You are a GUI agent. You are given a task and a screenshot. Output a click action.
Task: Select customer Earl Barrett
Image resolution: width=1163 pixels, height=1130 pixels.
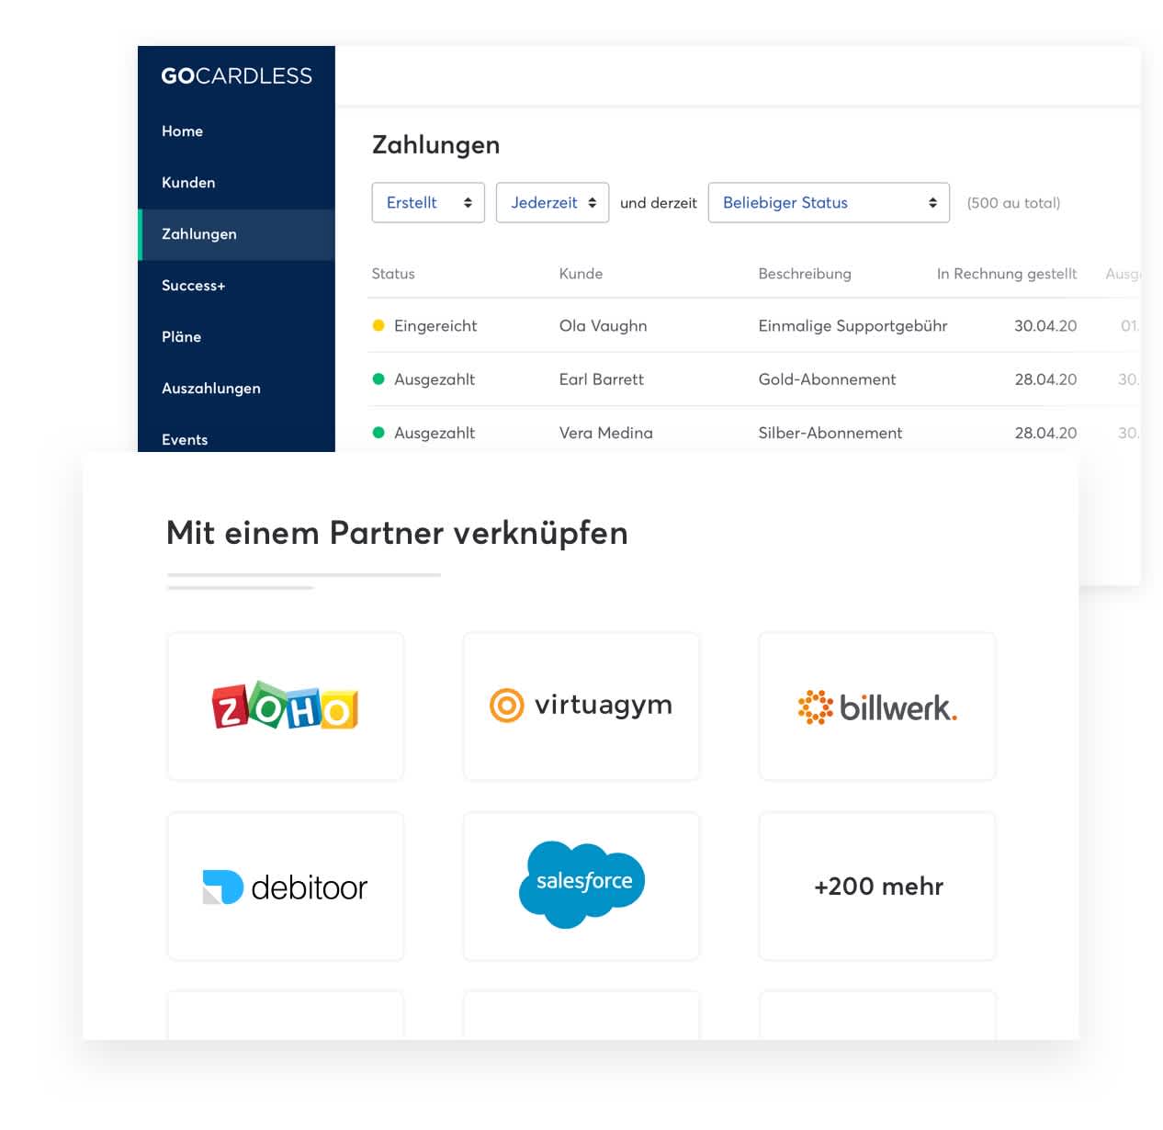point(601,379)
